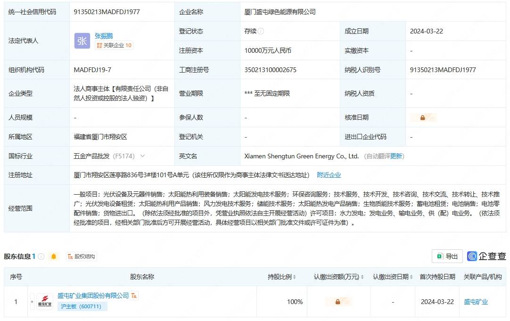The image size is (510, 321).
Task: Open 张振鹏's profile link
Action: [104, 36]
